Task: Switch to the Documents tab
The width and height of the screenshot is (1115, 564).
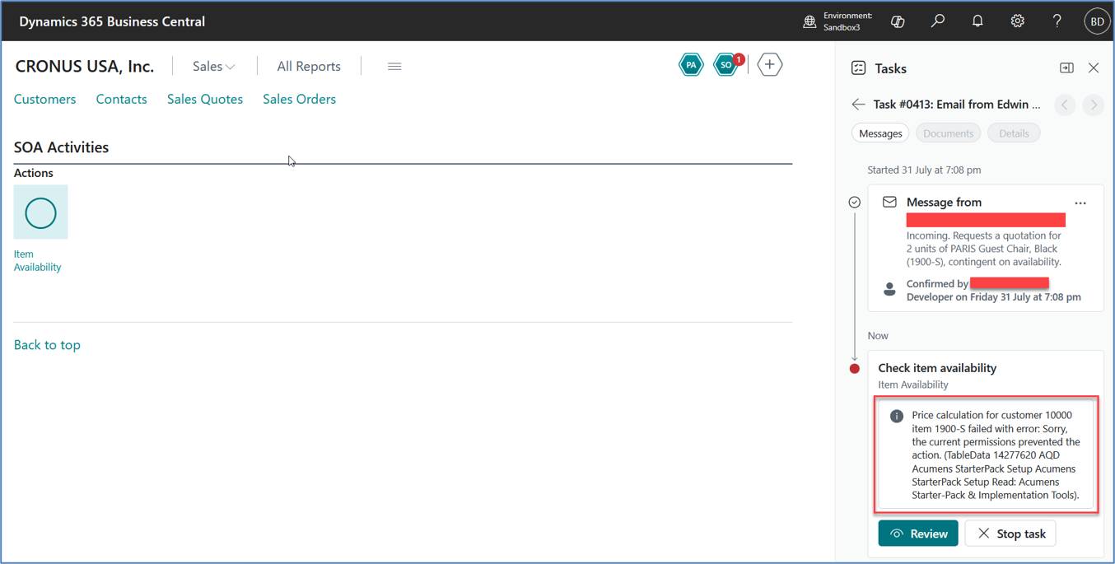Action: pos(948,133)
